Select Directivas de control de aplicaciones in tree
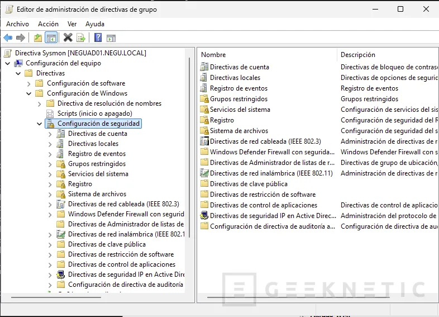This screenshot has width=439, height=317. (122, 264)
